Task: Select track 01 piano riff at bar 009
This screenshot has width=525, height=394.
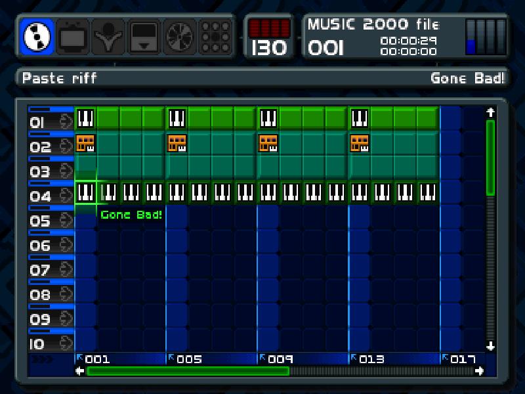Action: [268, 118]
